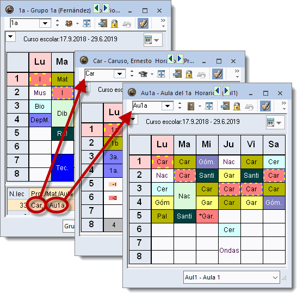Go to previous timetable in 1a window
Screen dimensions: 297x293
(97, 8)
